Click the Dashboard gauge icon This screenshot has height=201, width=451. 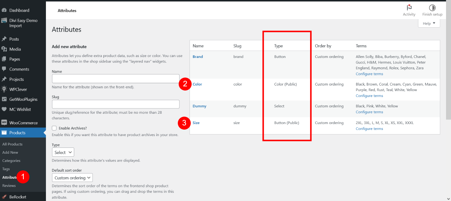(x=4, y=10)
